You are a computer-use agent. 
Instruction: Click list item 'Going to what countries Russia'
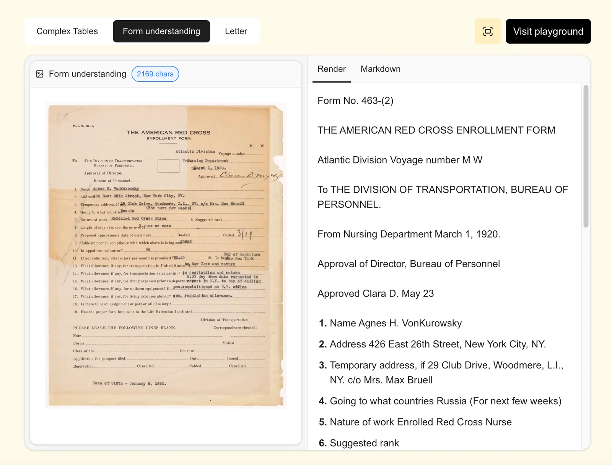tap(445, 401)
